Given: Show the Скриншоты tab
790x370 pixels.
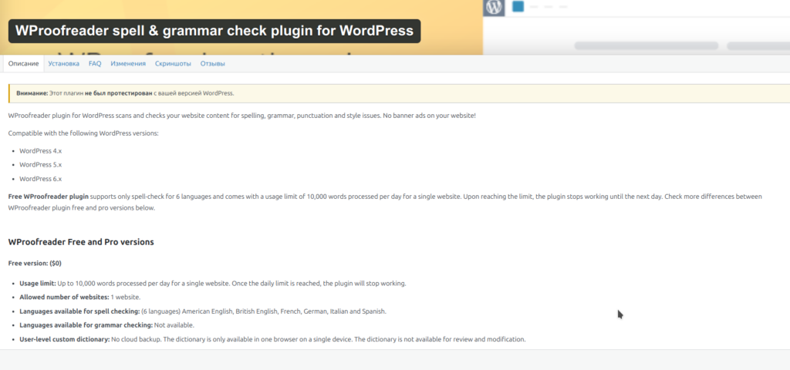Looking at the screenshot, I should click(172, 64).
